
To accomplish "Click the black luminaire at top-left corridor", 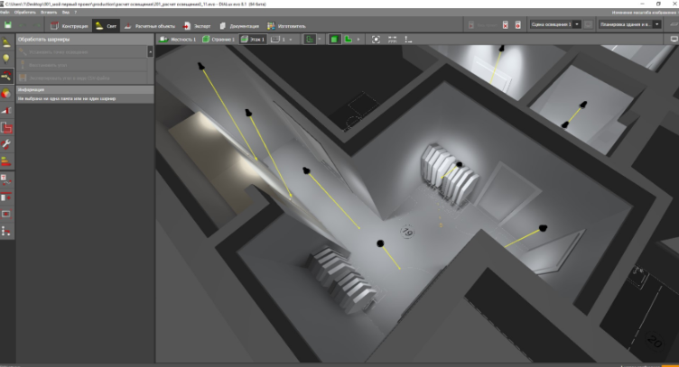I will (201, 66).
